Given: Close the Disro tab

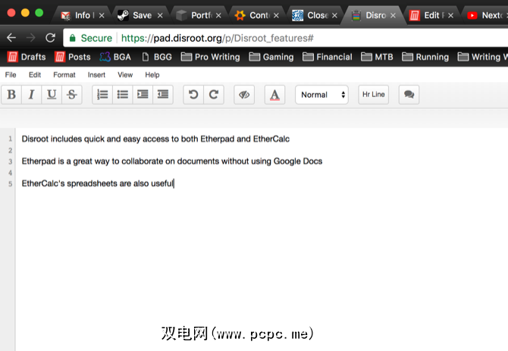Looking at the screenshot, I should (x=393, y=15).
